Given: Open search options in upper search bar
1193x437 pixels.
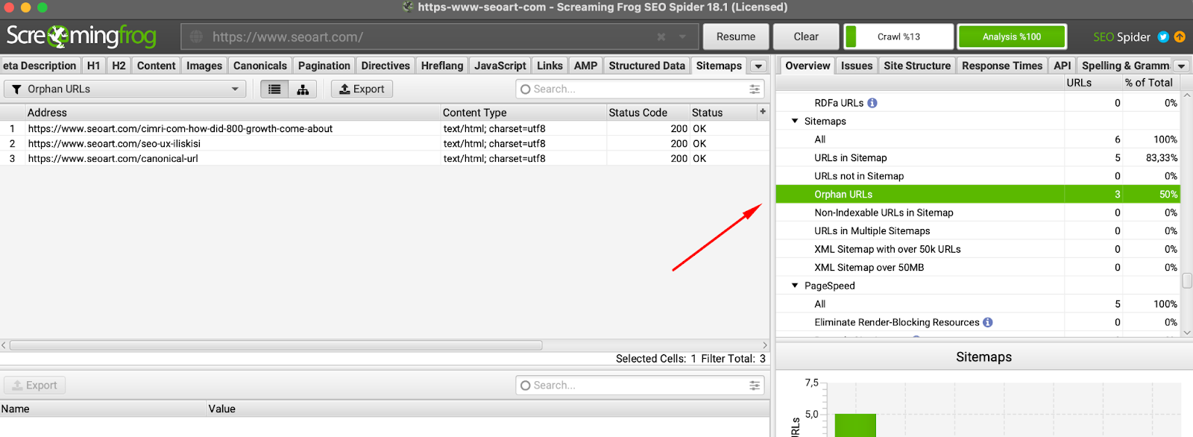Looking at the screenshot, I should [x=755, y=89].
